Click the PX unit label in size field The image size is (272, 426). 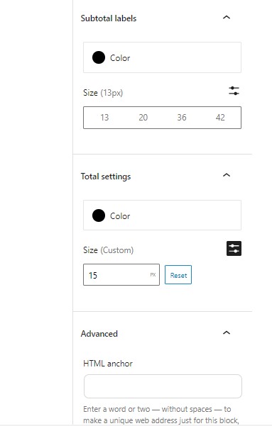[x=153, y=275]
